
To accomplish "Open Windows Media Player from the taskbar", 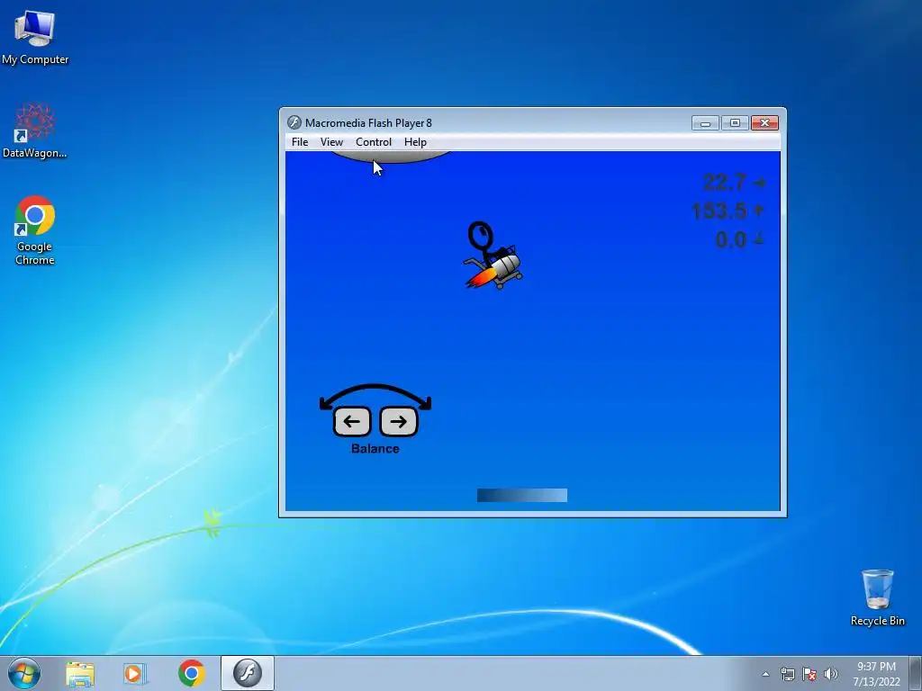I will coord(135,673).
